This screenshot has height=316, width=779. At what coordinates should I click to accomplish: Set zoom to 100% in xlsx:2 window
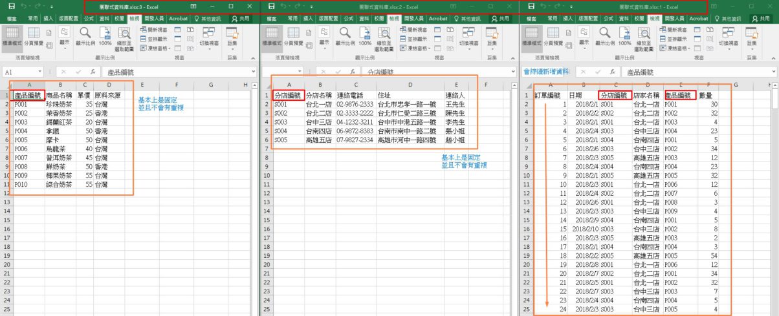point(366,36)
